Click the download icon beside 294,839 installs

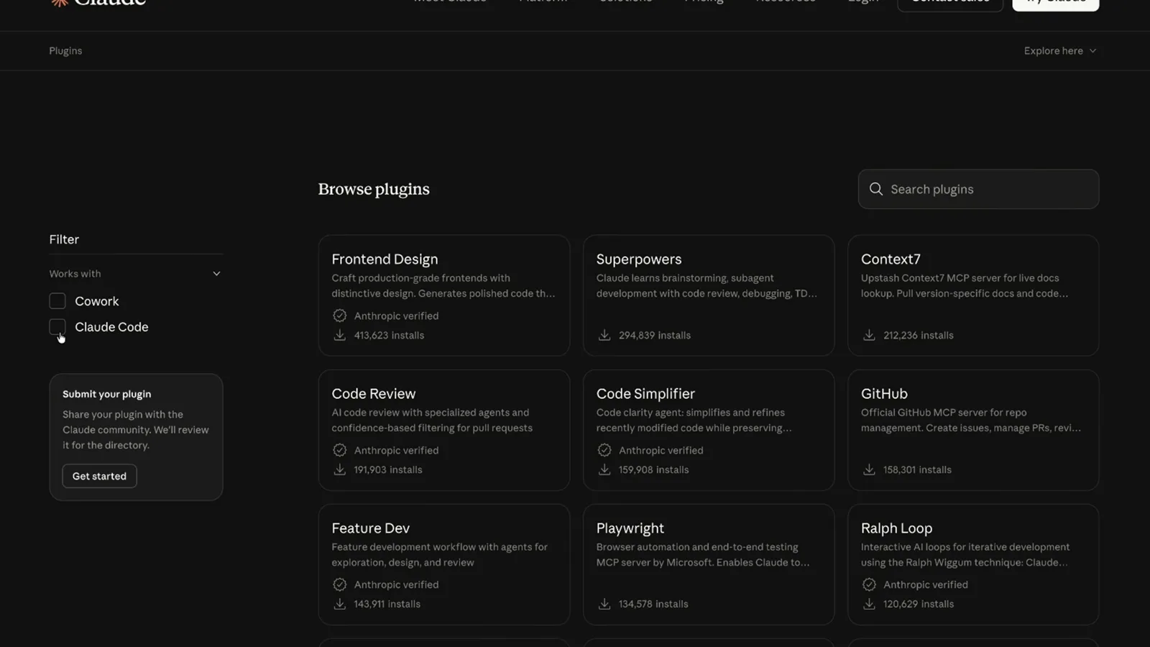pyautogui.click(x=604, y=335)
